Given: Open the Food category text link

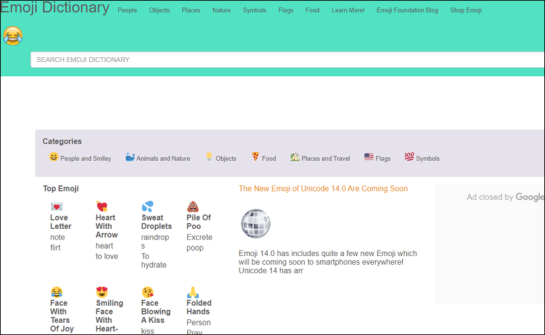Looking at the screenshot, I should pos(269,159).
